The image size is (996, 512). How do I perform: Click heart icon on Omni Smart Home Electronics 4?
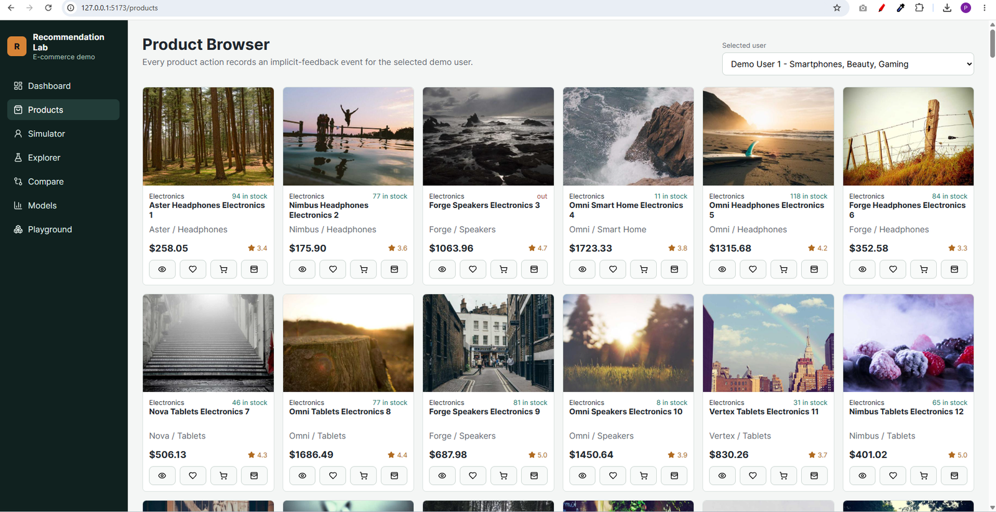point(613,269)
